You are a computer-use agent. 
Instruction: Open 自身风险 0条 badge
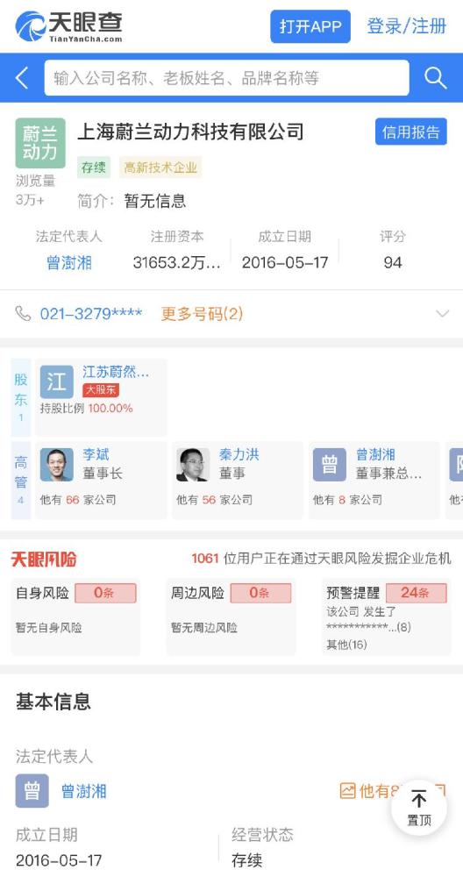pos(105,593)
